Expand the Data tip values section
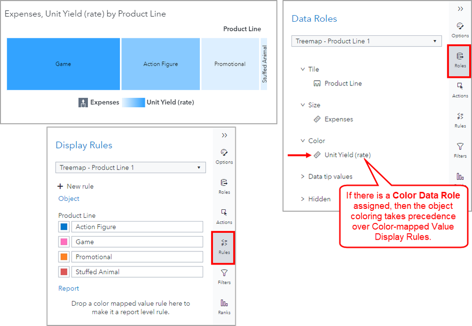Screen dimensions: 472x326 [303, 177]
